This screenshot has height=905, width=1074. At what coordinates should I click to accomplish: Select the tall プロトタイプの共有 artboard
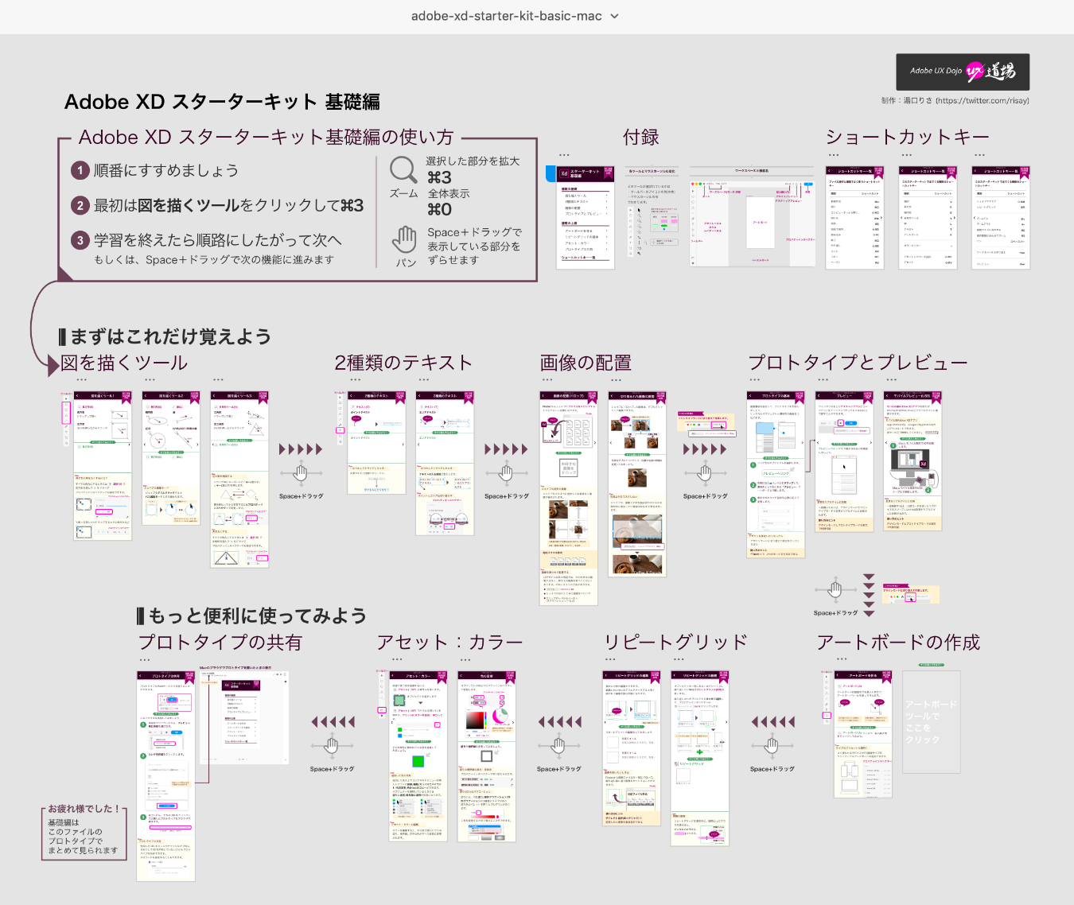165,776
